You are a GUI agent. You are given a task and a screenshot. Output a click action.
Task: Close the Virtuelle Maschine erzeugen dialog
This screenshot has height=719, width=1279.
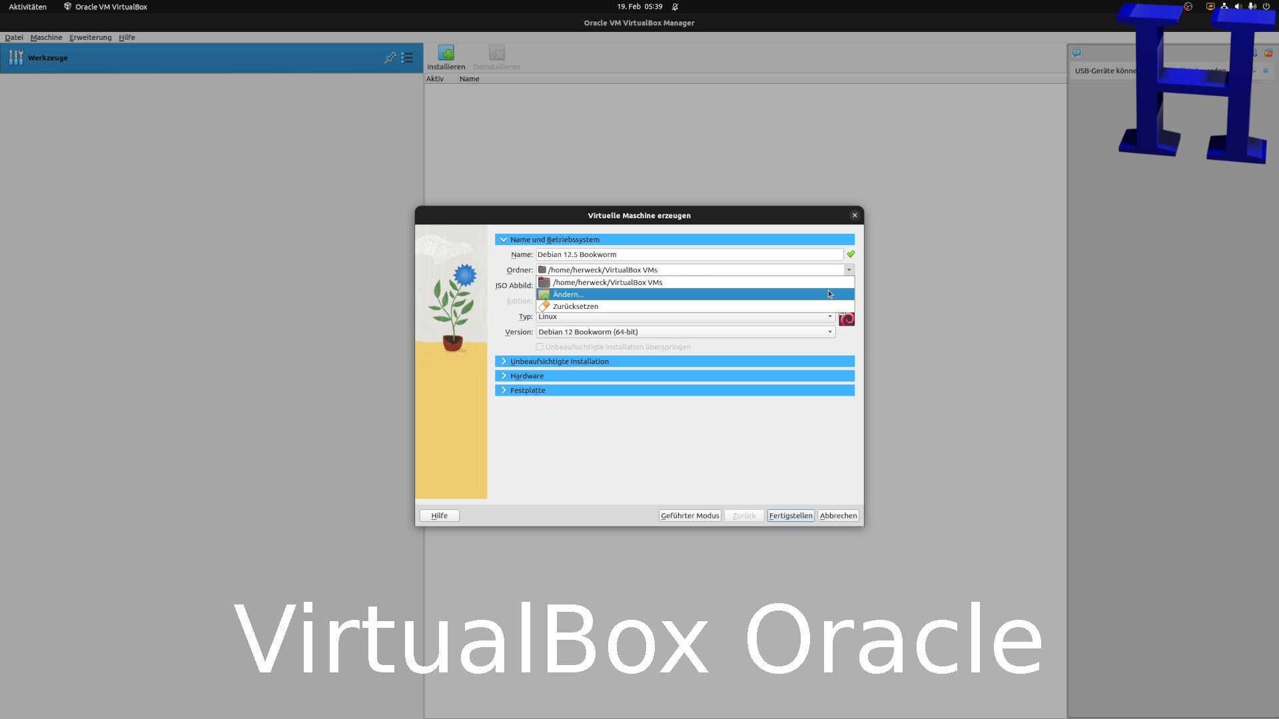point(855,215)
